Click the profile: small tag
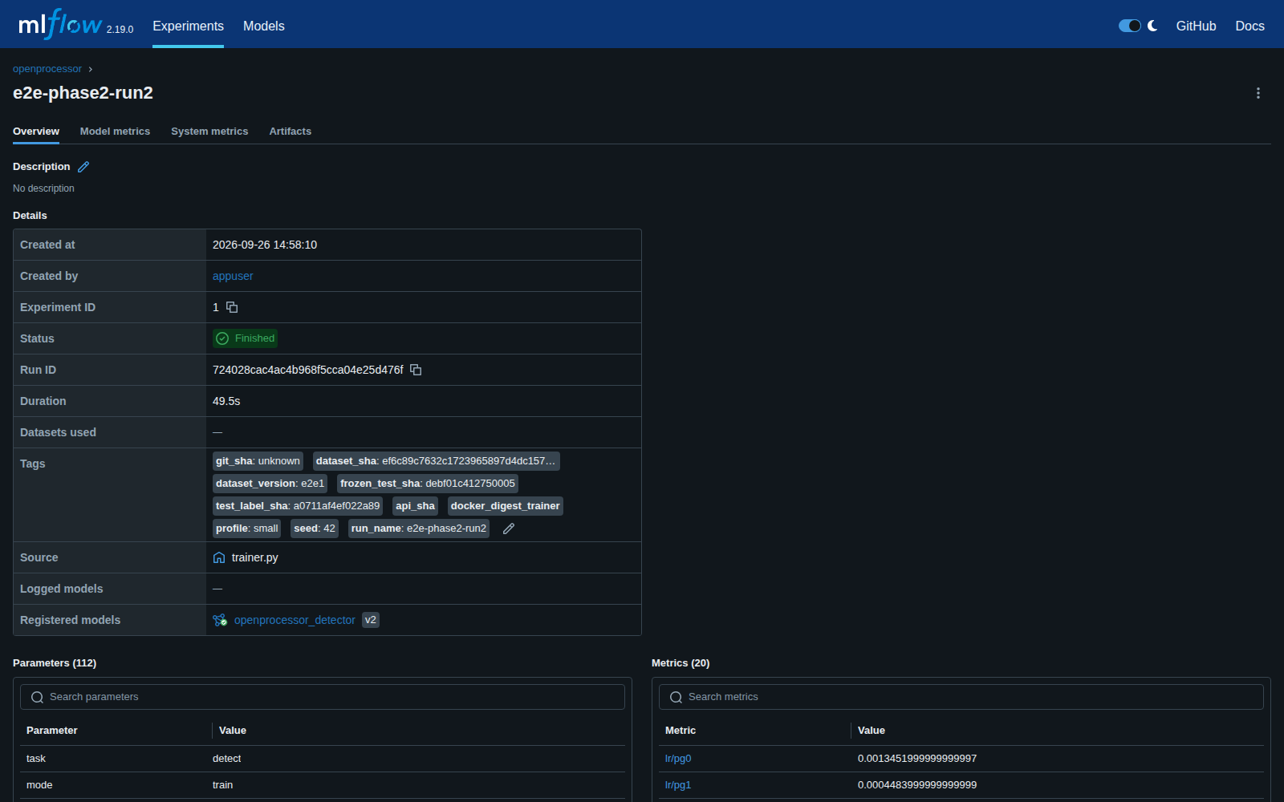Screen dimensions: 1284x802 247,529
